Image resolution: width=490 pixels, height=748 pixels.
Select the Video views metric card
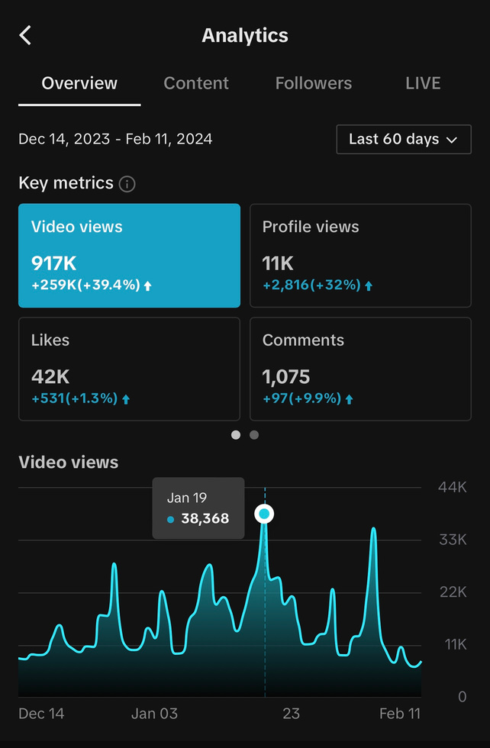[x=129, y=255]
